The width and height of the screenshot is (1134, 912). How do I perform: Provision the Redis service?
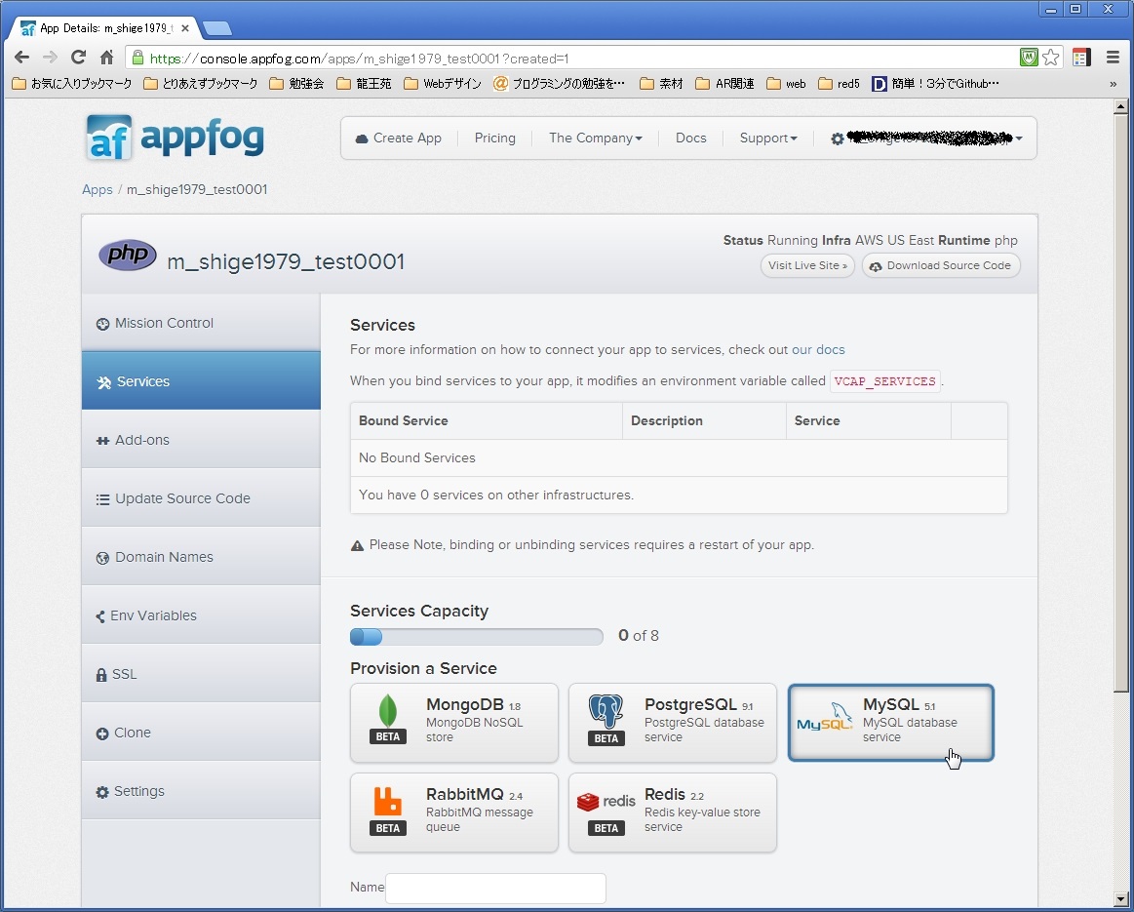(673, 813)
